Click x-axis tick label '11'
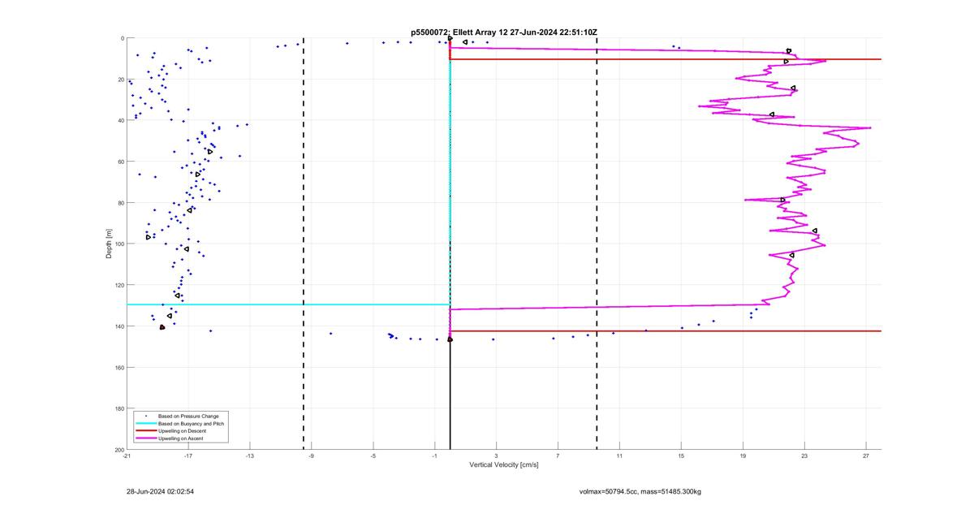The height and width of the screenshot is (505, 974). (619, 455)
